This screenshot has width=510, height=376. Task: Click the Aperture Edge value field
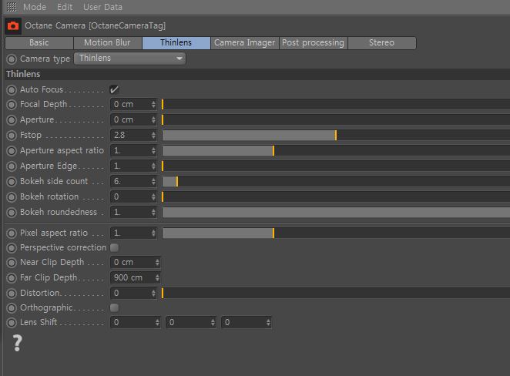click(x=134, y=166)
